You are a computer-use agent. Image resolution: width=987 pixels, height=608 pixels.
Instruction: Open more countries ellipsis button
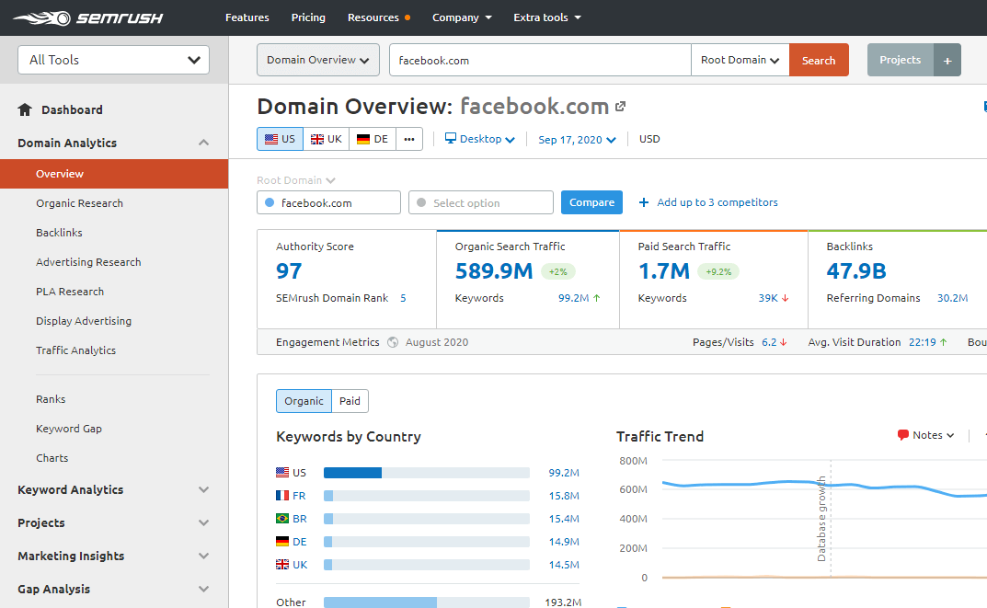[x=409, y=139]
